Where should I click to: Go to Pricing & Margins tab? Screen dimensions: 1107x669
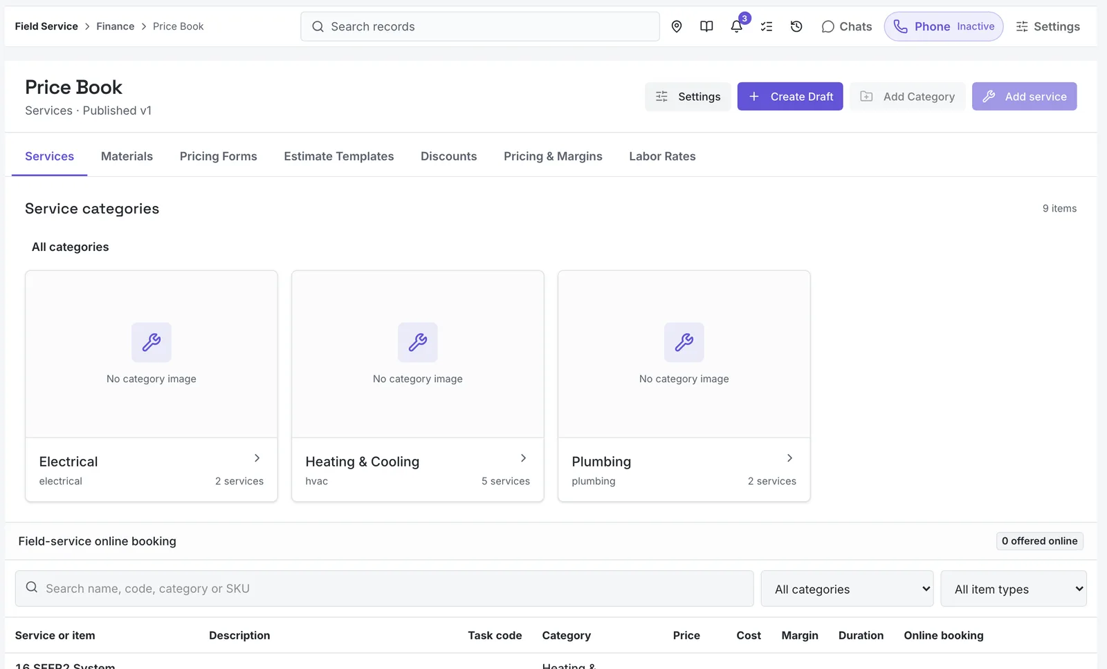[553, 156]
